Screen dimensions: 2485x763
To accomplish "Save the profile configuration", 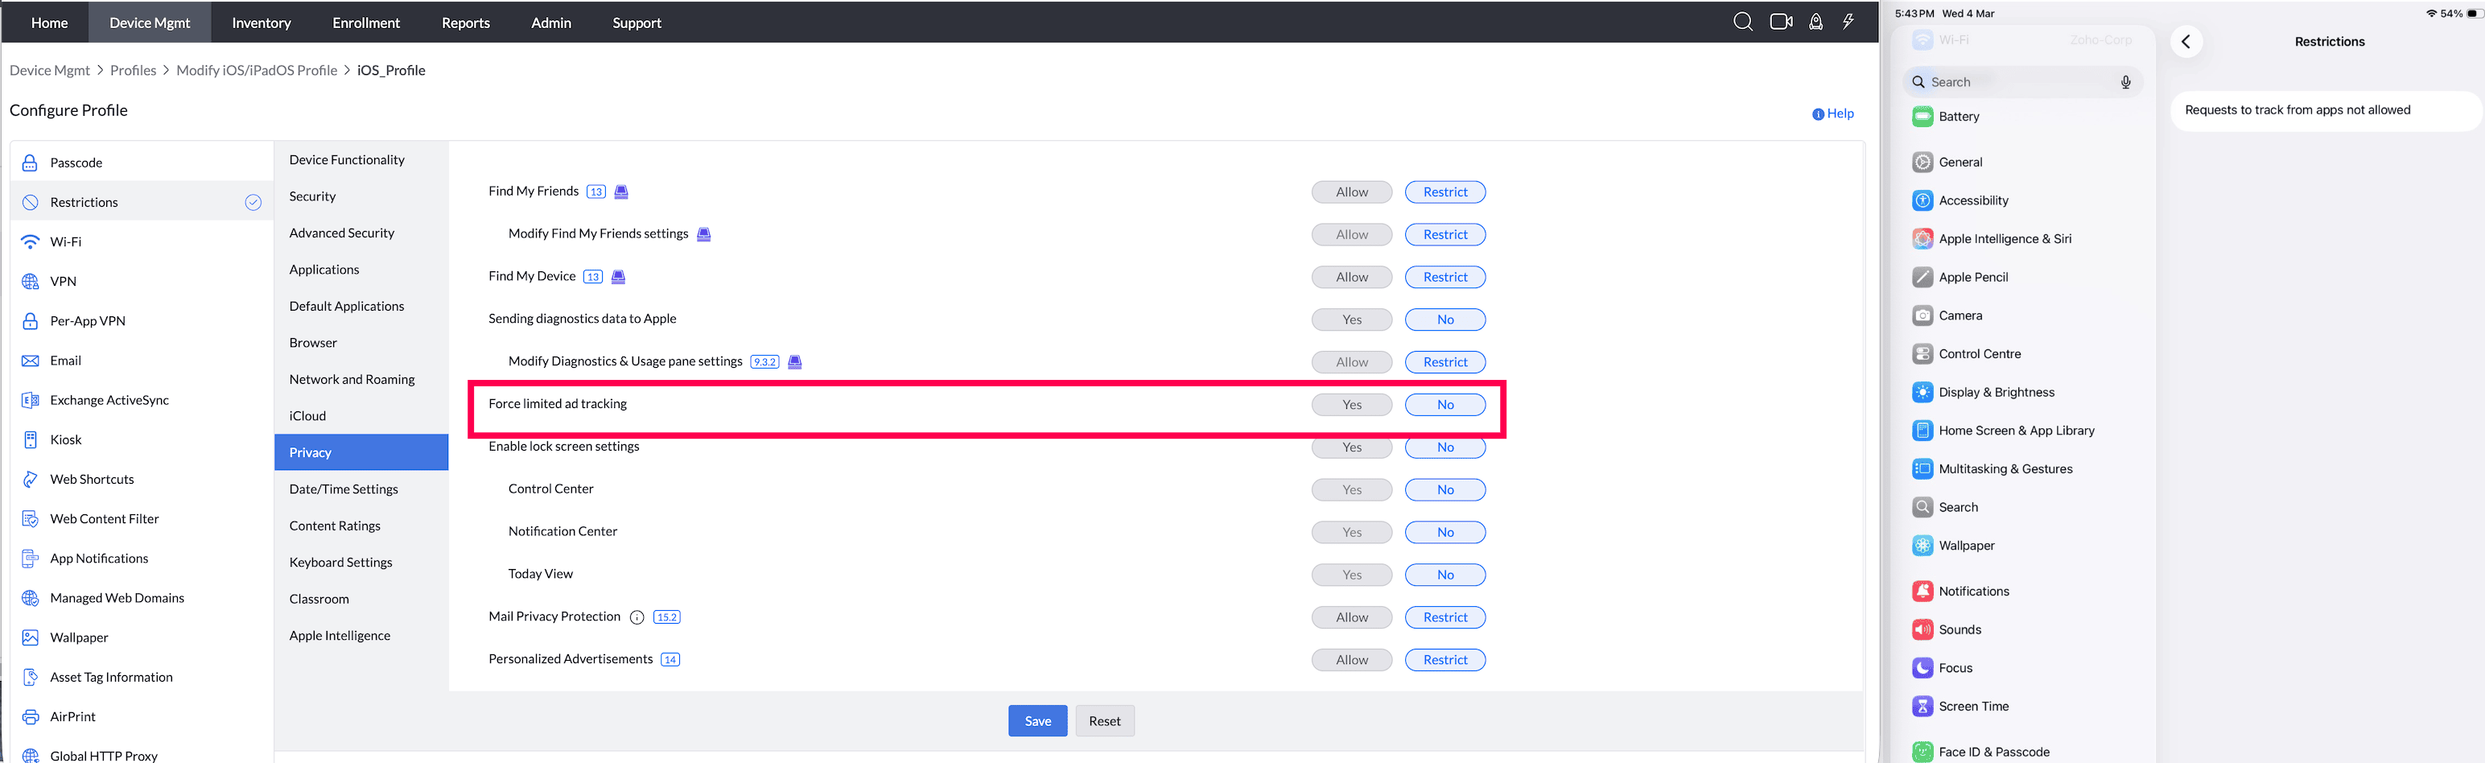I will 1038,720.
